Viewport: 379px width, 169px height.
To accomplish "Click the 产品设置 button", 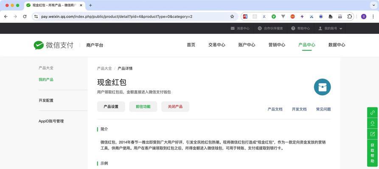I will [x=111, y=106].
